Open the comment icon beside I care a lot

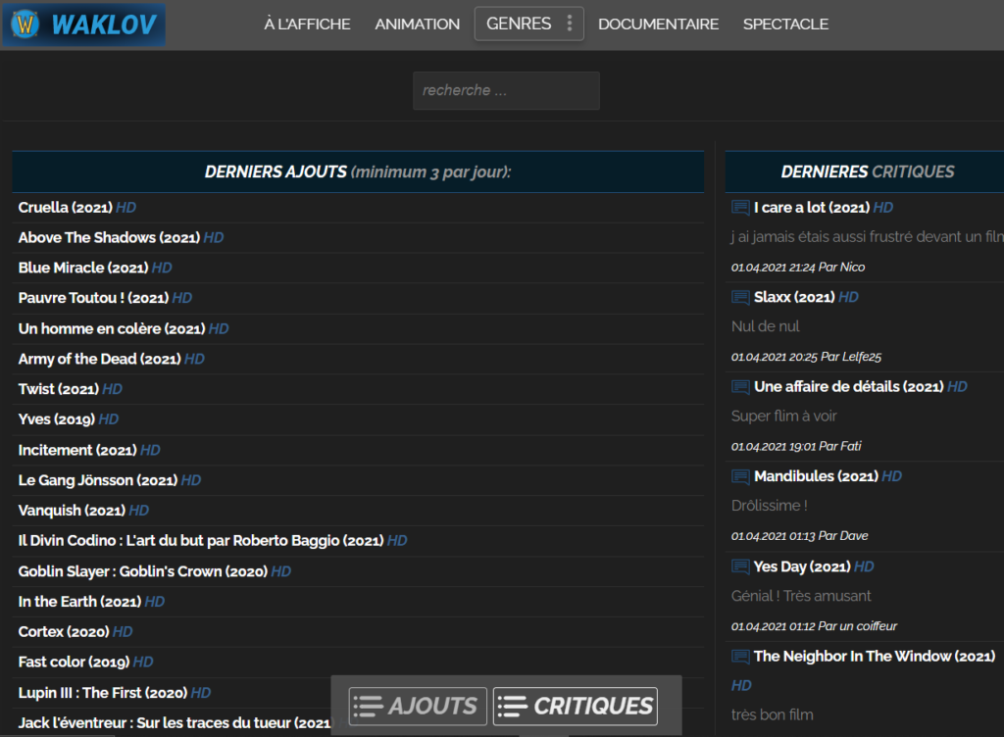pyautogui.click(x=740, y=208)
